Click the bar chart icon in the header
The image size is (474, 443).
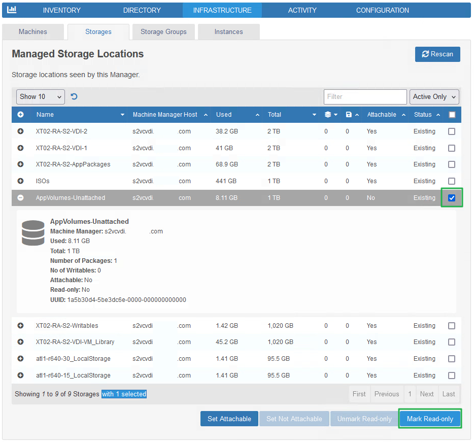[12, 10]
